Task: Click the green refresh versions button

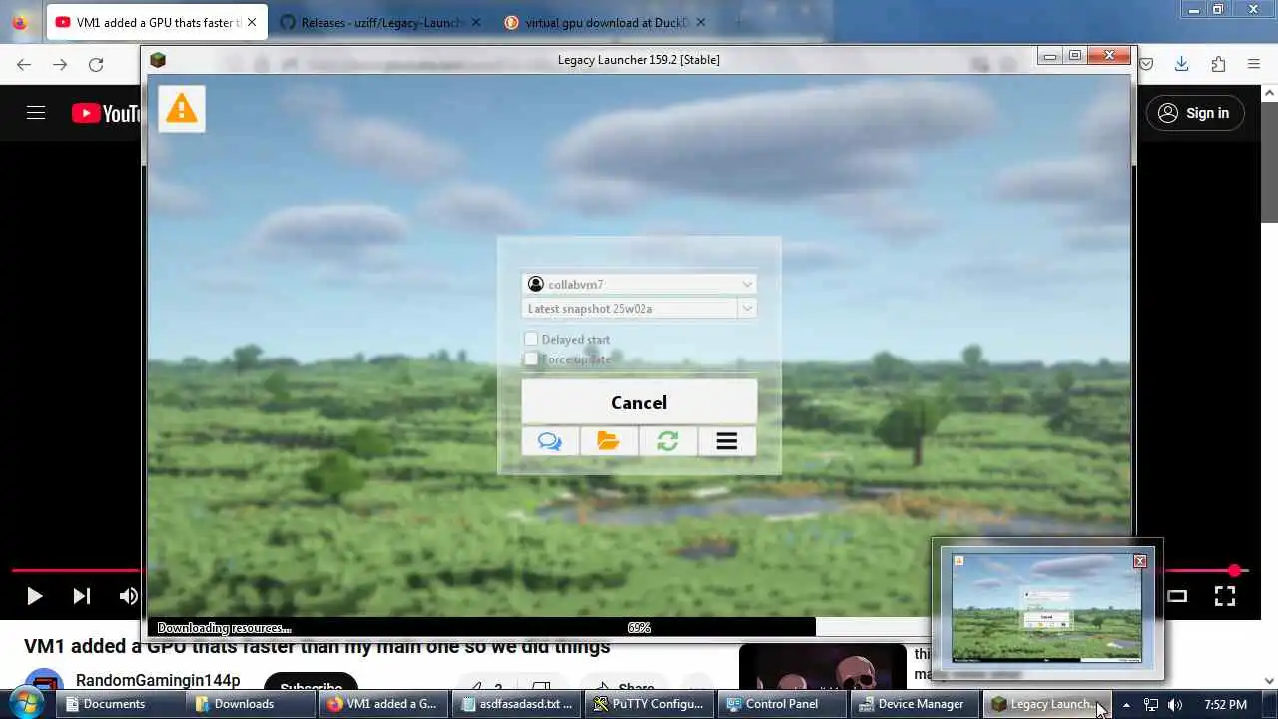Action: 668,441
